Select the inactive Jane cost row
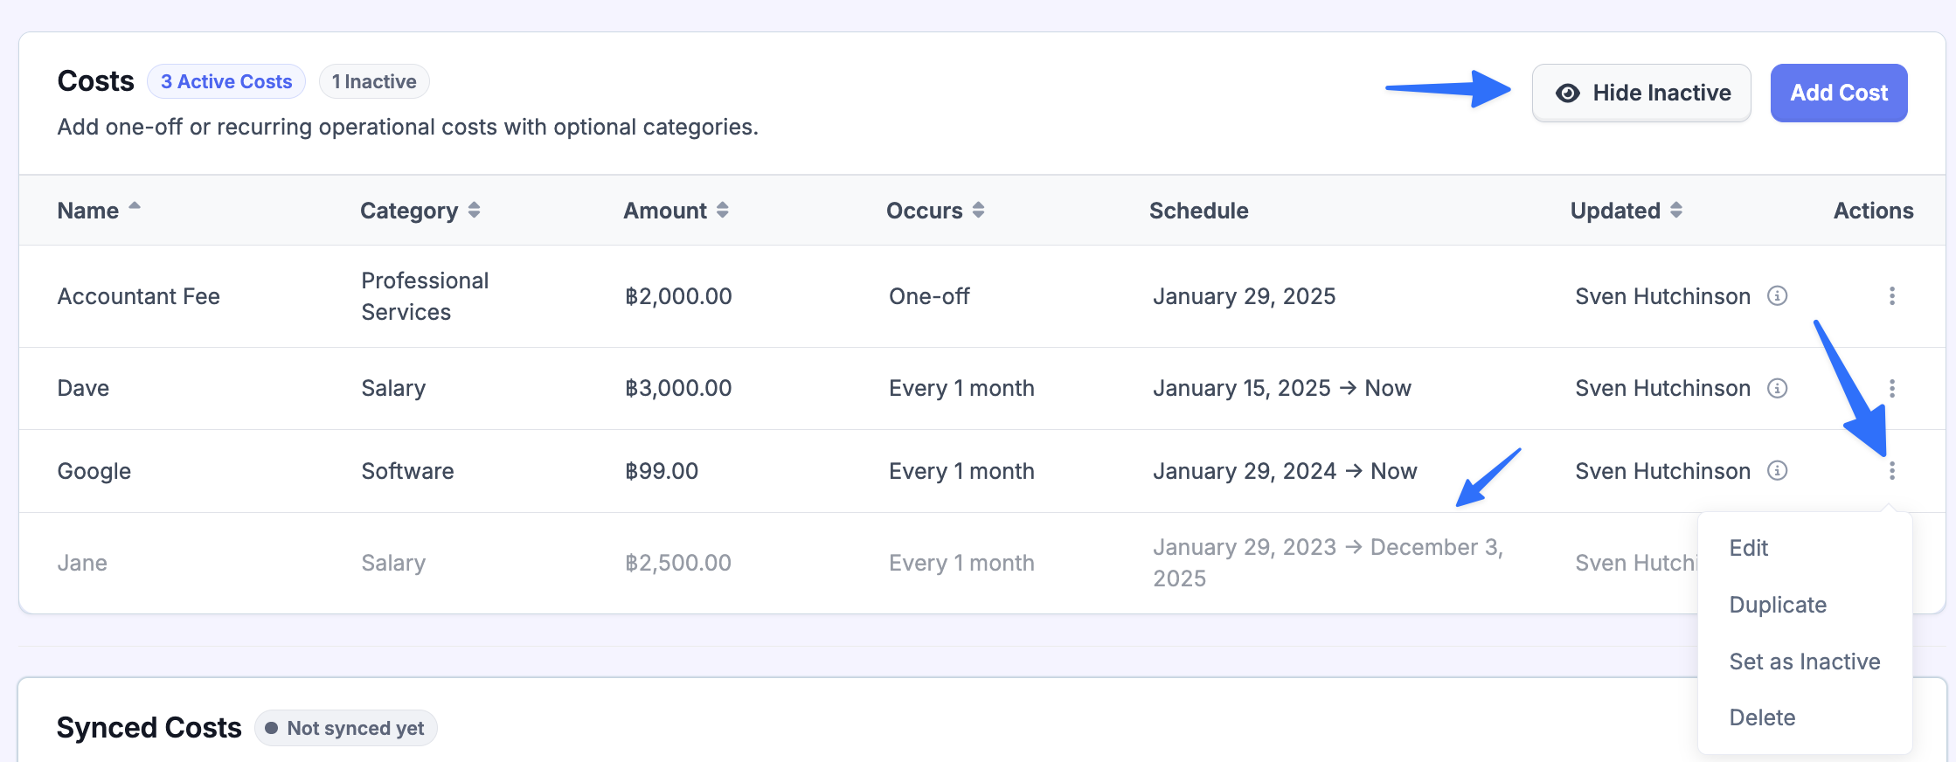The height and width of the screenshot is (762, 1956). tap(82, 563)
